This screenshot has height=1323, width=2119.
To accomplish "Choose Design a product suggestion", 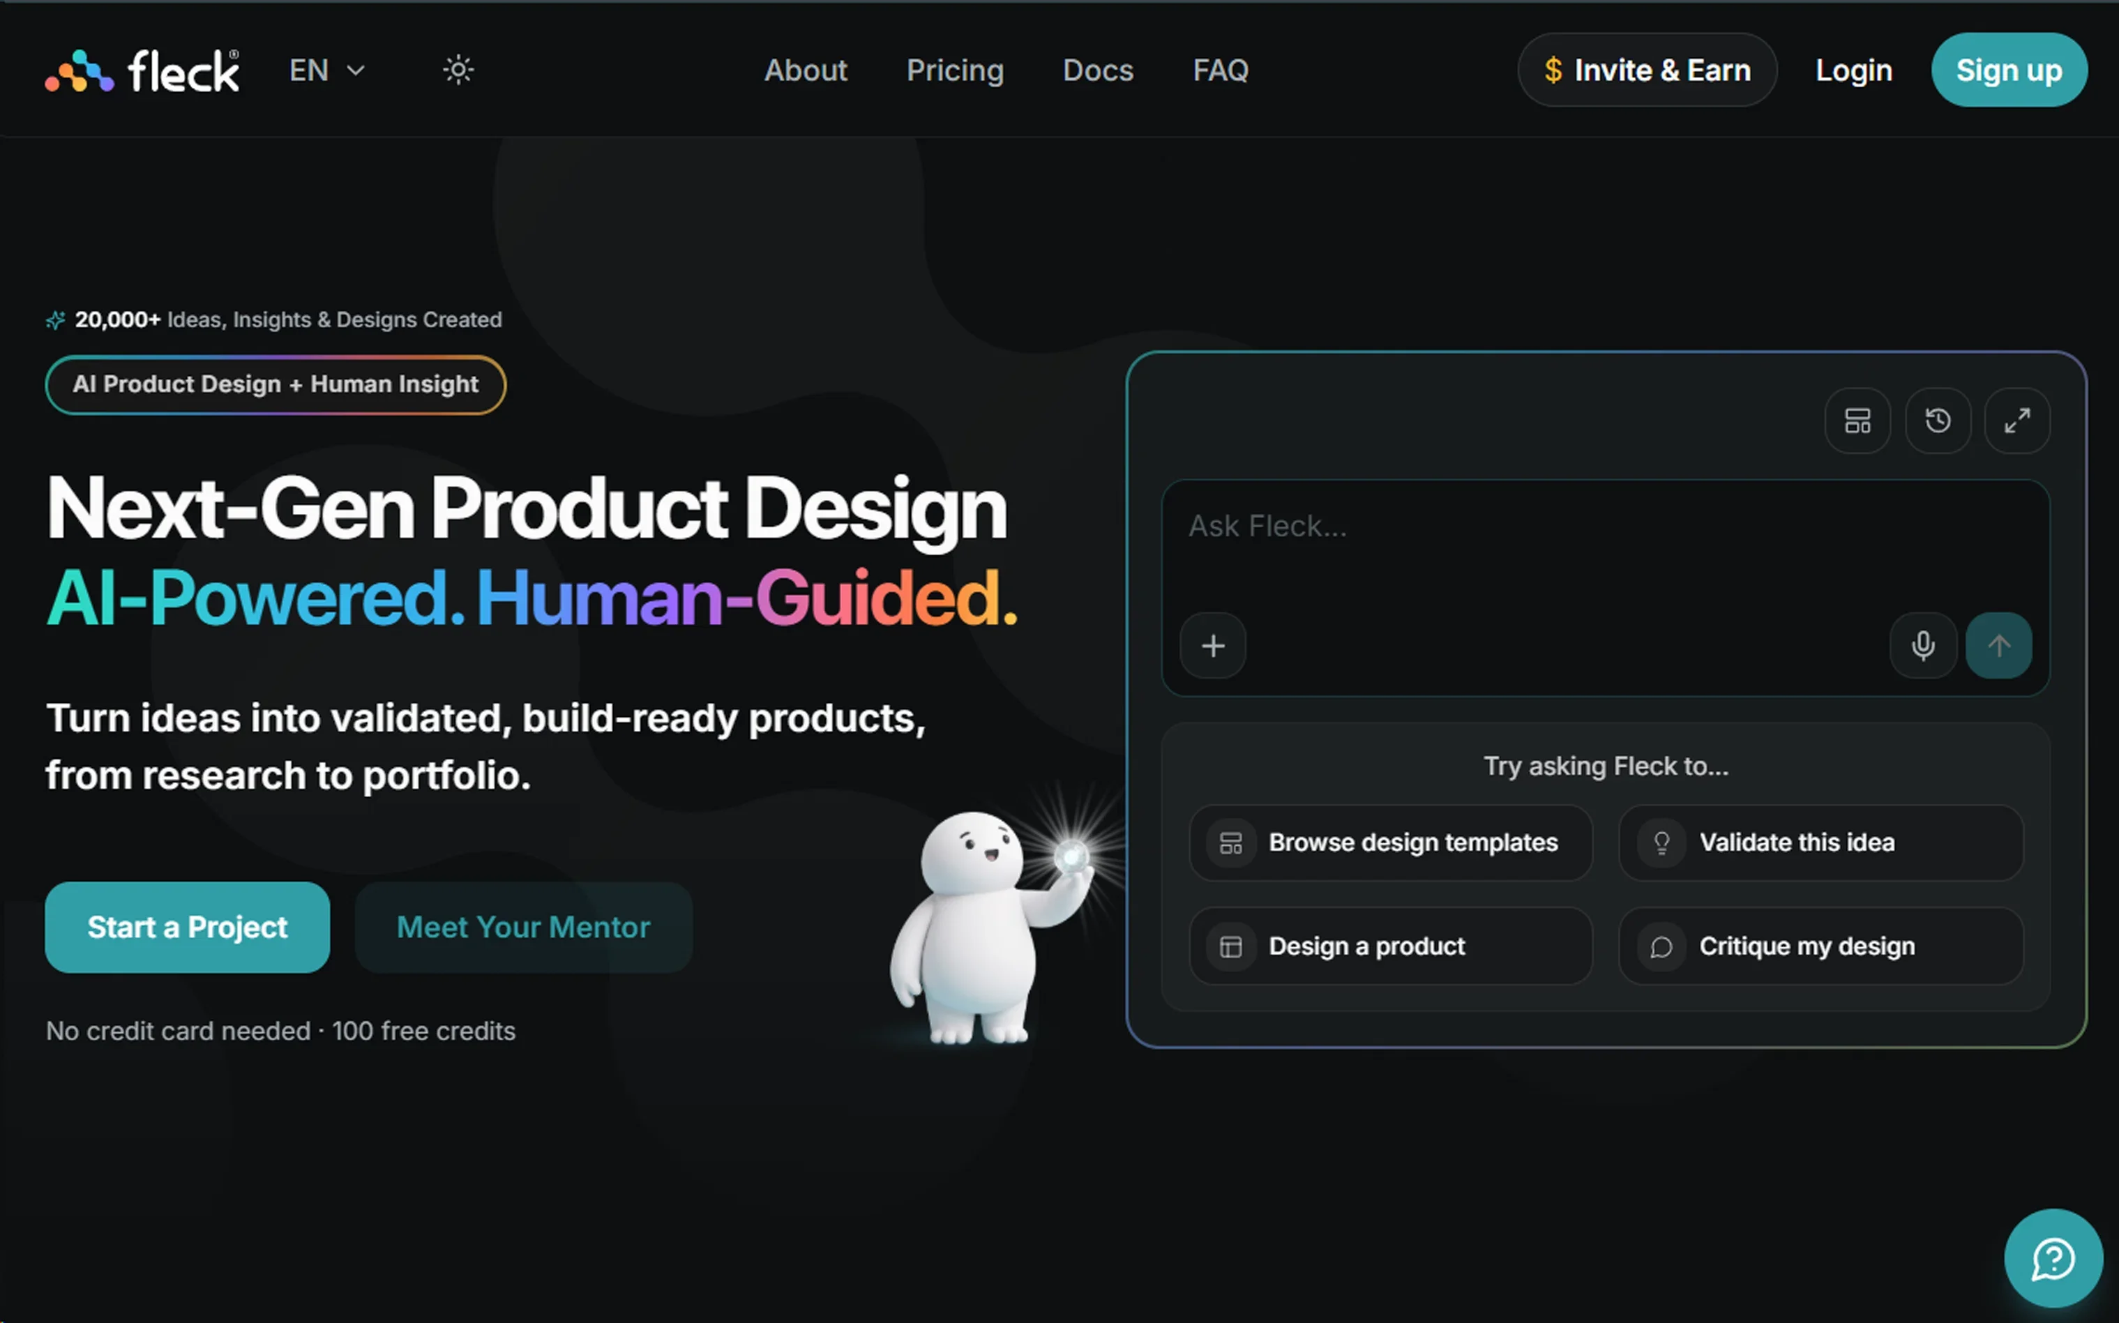I will pos(1390,946).
